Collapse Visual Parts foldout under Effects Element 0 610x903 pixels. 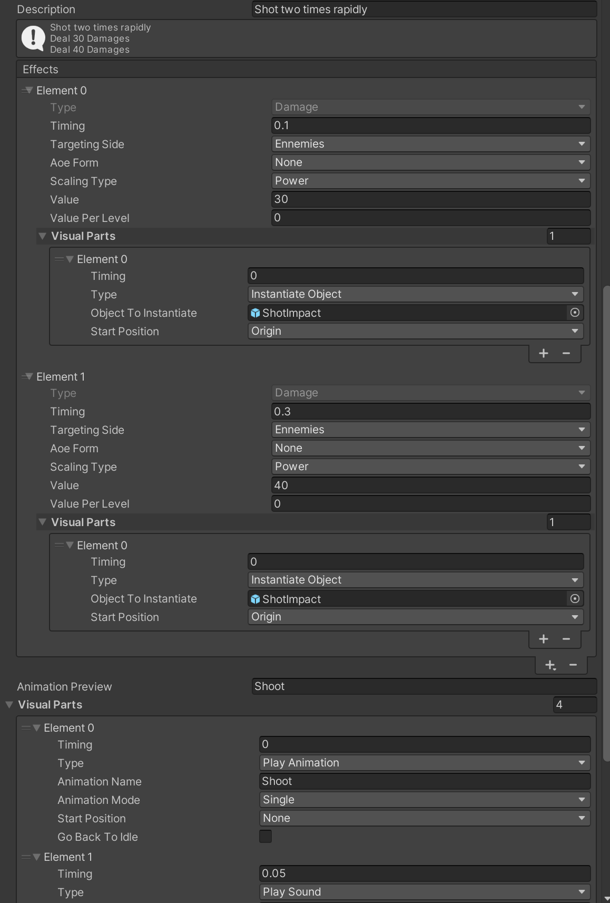tap(43, 236)
